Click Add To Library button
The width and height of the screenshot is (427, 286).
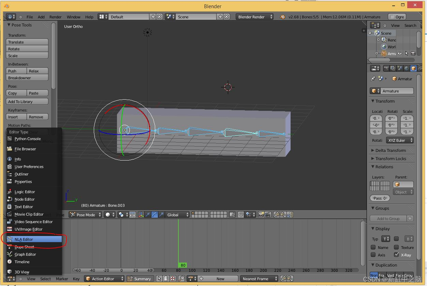pyautogui.click(x=27, y=102)
